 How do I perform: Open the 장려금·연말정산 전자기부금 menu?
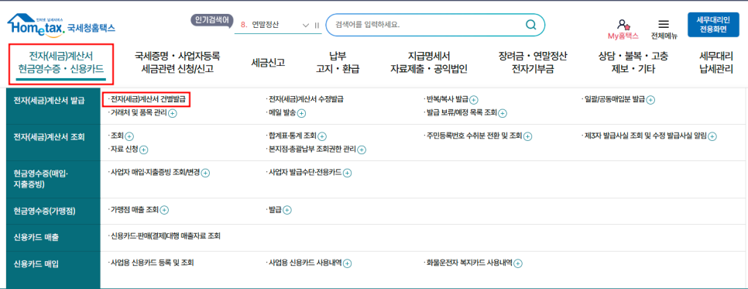pos(533,63)
